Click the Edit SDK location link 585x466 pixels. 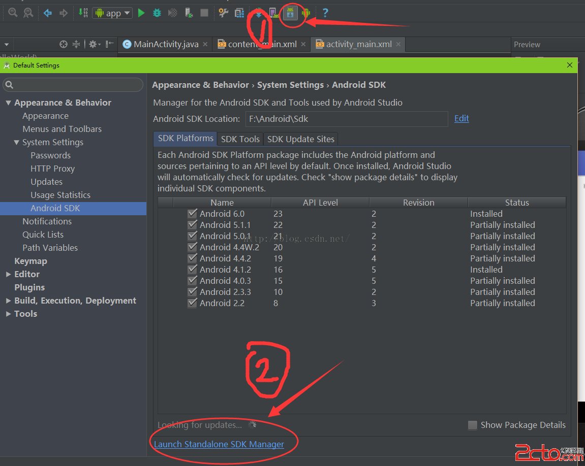coord(461,118)
